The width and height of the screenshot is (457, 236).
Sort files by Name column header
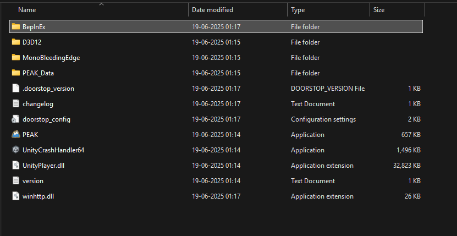[x=27, y=10]
